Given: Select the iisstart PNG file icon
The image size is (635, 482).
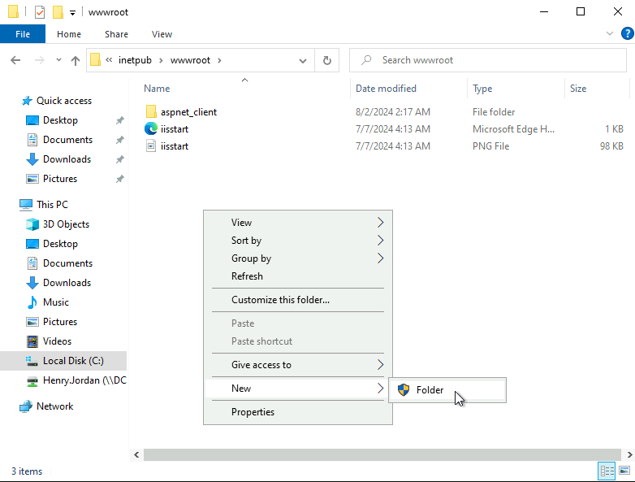Looking at the screenshot, I should [x=151, y=145].
